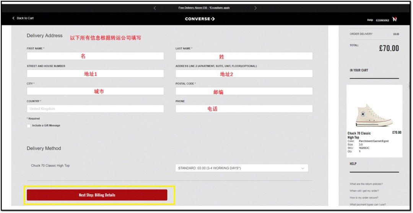
Task: Show the previous promo banner message
Action: [154, 8]
